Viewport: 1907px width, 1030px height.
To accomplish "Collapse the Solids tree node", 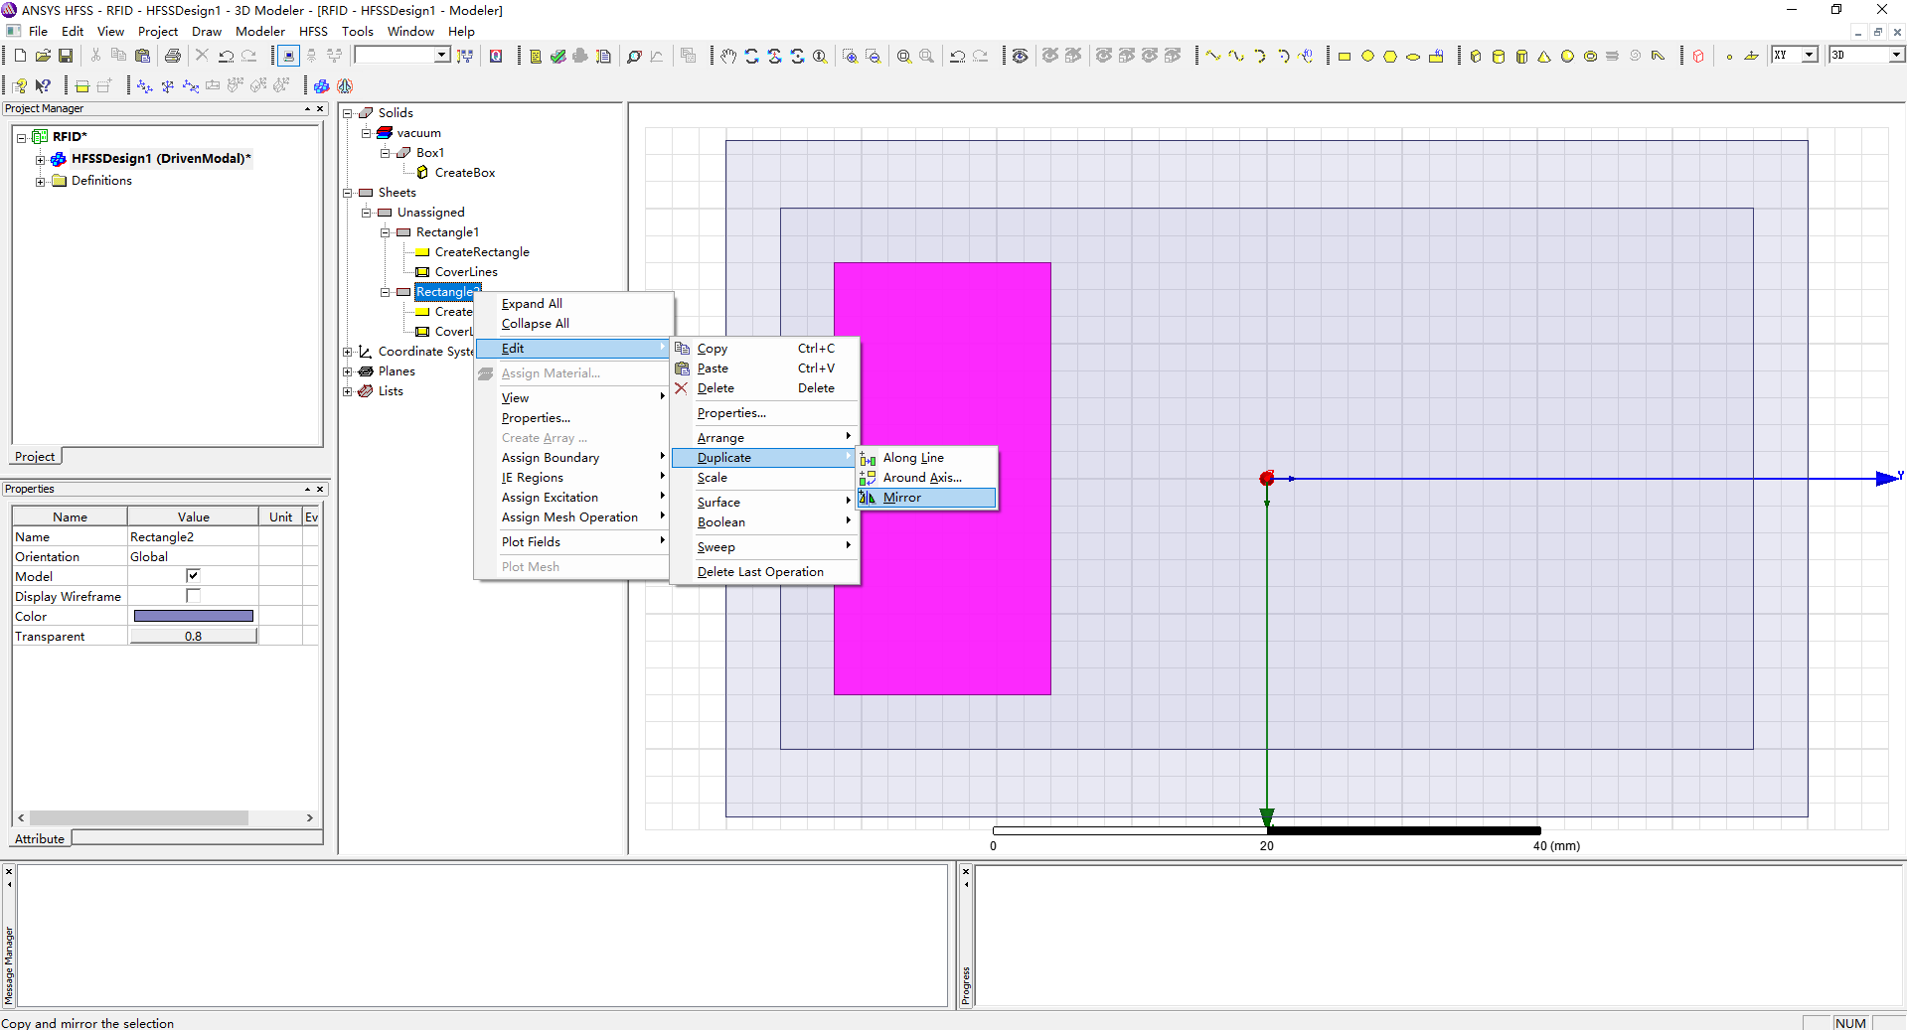I will pyautogui.click(x=348, y=113).
